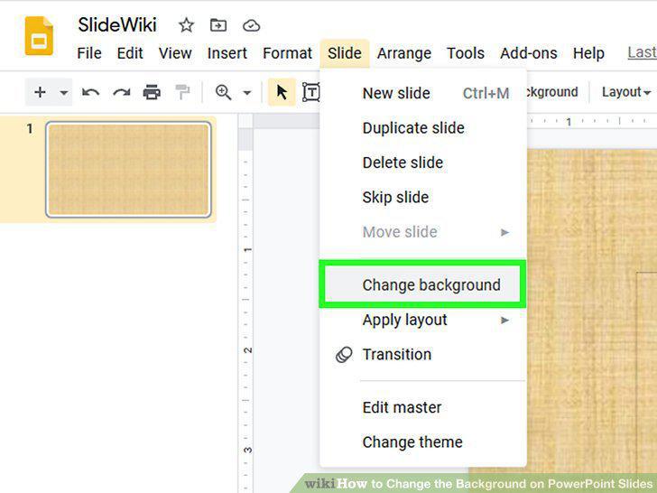The image size is (657, 493).
Task: Open the Last edit history link
Action: (642, 52)
